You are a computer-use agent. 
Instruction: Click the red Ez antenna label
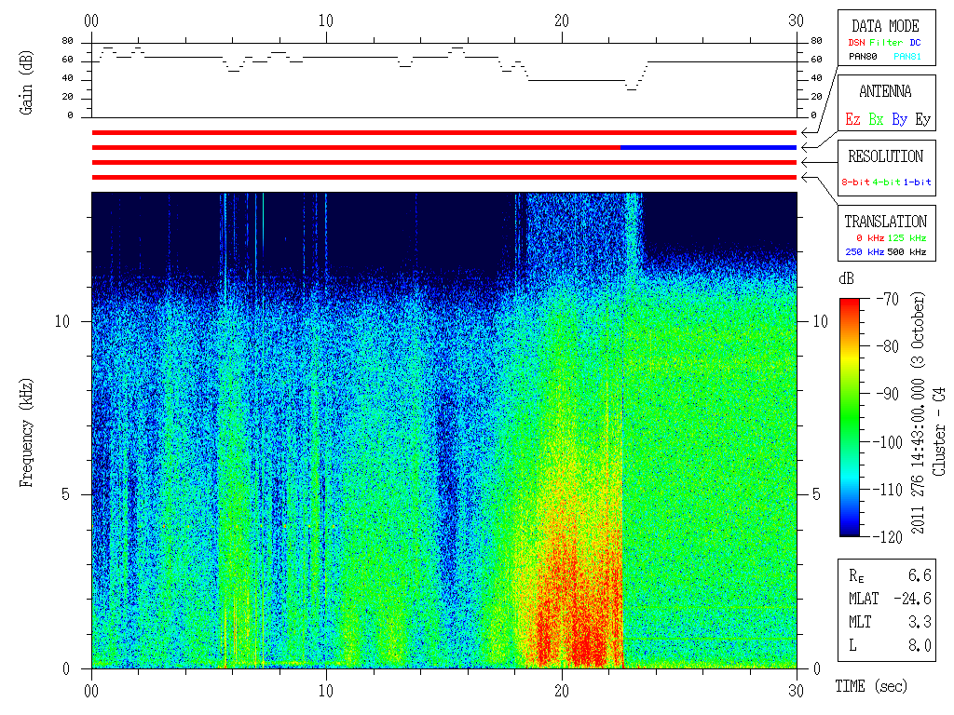(852, 119)
